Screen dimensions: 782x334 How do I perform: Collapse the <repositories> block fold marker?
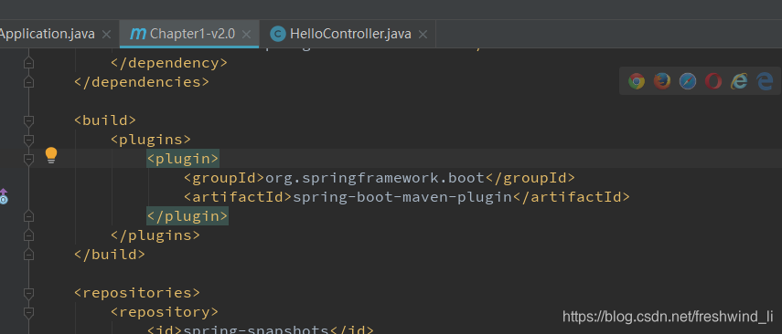[x=29, y=293]
